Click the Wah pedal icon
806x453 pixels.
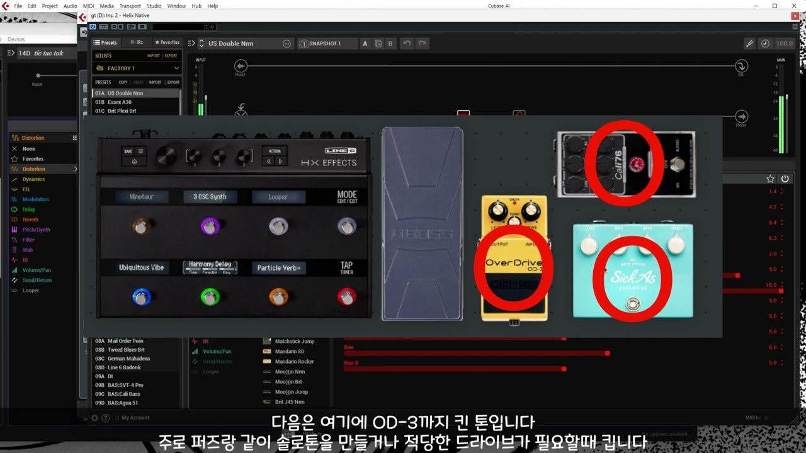pyautogui.click(x=14, y=250)
